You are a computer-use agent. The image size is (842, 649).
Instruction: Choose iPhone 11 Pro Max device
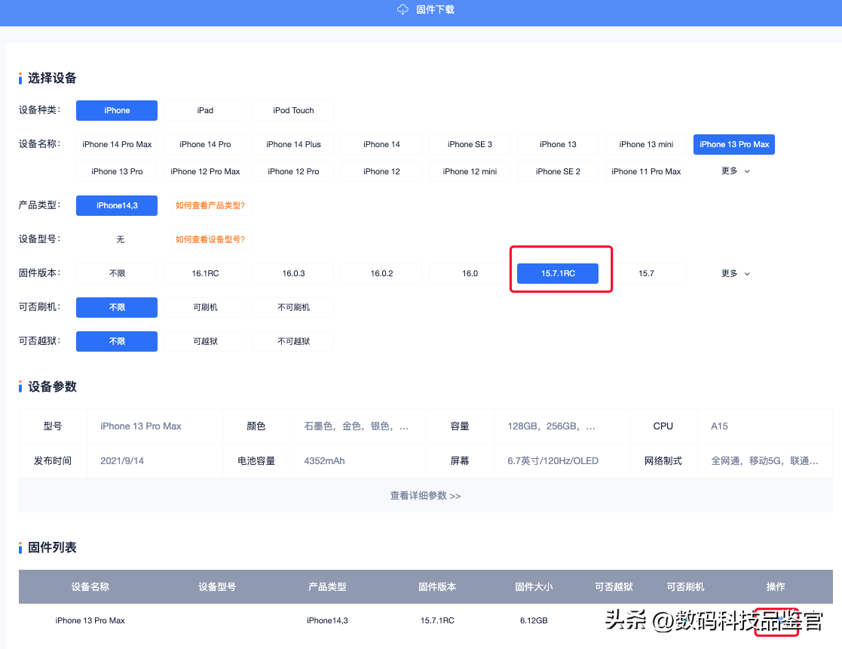(x=646, y=171)
